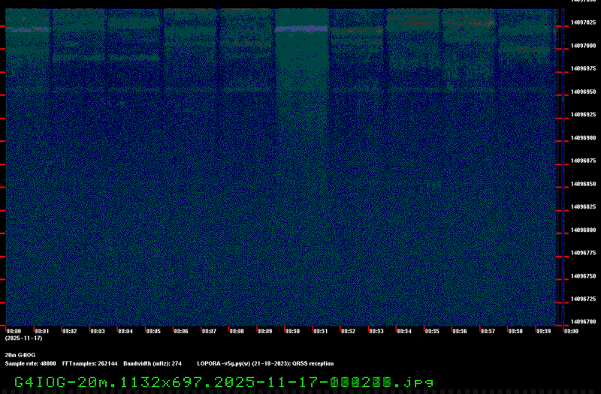Select the 14096700 frequency label
Screen dimensions: 601x394
pos(583,322)
